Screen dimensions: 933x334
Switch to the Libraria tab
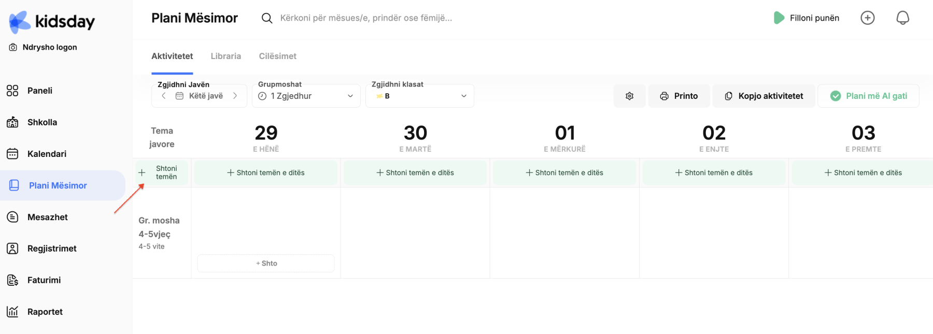pyautogui.click(x=225, y=56)
